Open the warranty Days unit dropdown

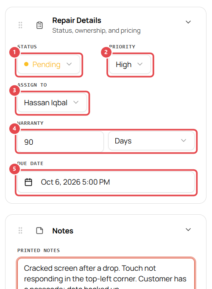(151, 140)
